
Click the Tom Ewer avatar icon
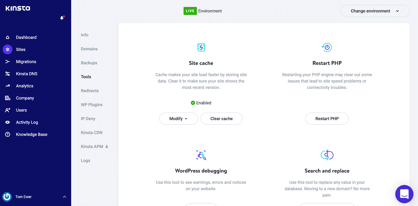tap(7, 197)
